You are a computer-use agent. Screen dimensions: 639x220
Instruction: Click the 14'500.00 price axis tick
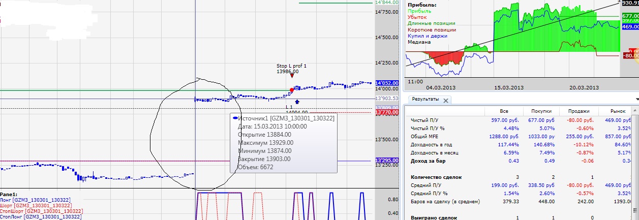pos(386,38)
